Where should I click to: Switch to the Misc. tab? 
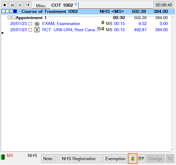pyautogui.click(x=41, y=6)
